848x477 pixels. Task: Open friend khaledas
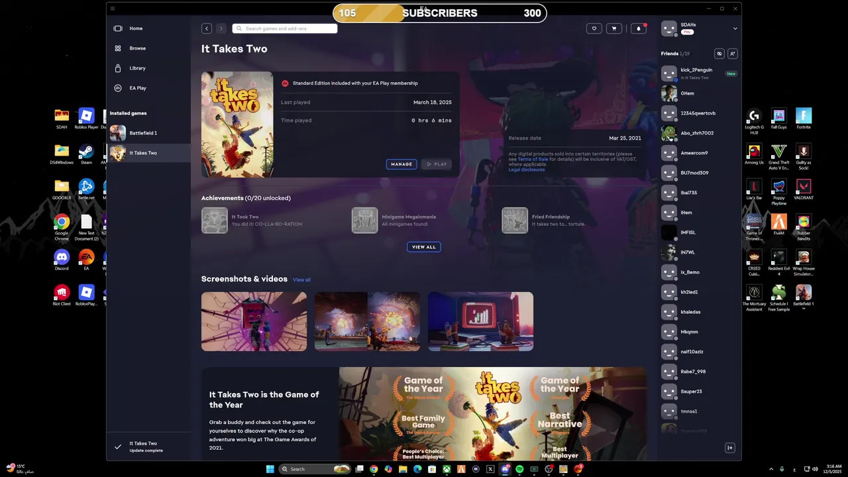[x=699, y=312]
